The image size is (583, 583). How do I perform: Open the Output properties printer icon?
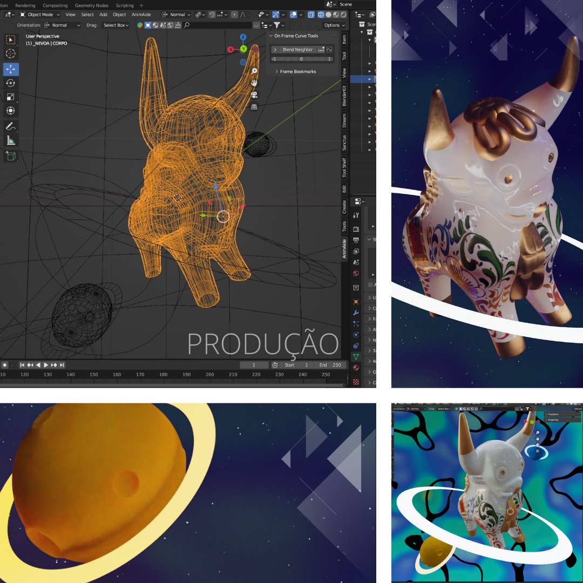click(x=356, y=240)
